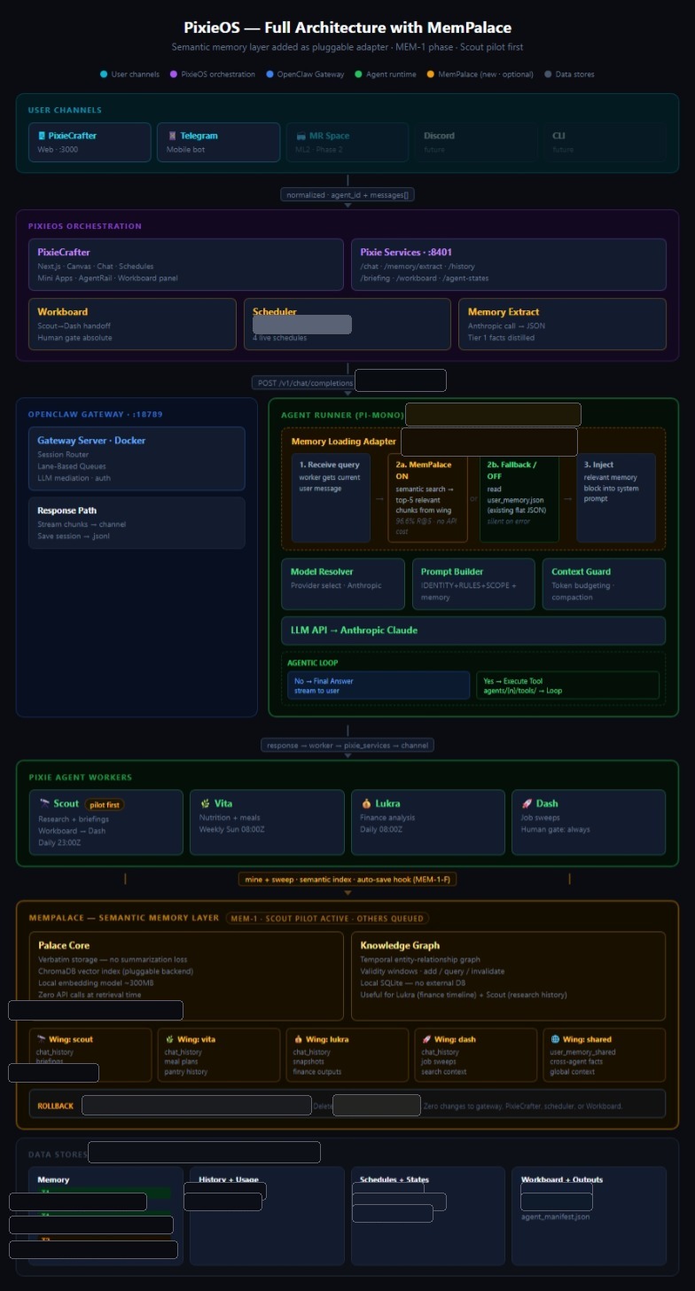Click the 'History + Usage' data store title

point(229,1179)
